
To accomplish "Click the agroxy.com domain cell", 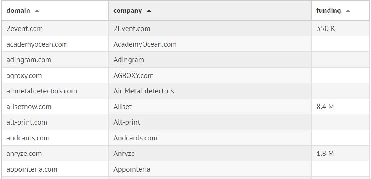I will coord(24,75).
